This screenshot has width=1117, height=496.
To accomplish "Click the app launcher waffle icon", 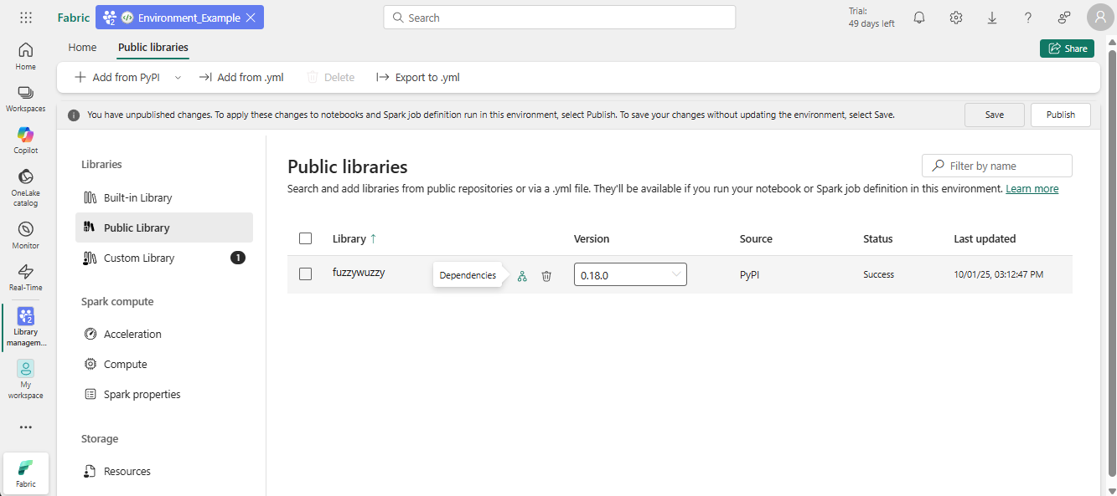I will click(x=26, y=18).
